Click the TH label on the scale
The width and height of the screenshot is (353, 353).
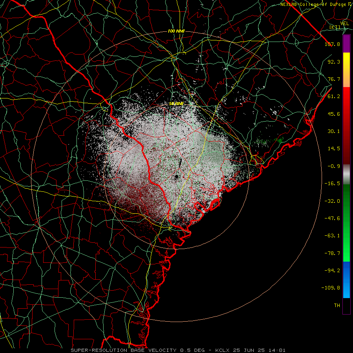(x=337, y=306)
